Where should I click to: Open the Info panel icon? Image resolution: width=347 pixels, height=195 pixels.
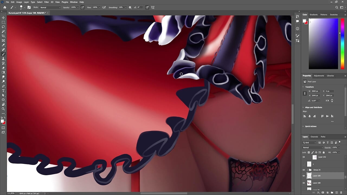click(x=297, y=29)
